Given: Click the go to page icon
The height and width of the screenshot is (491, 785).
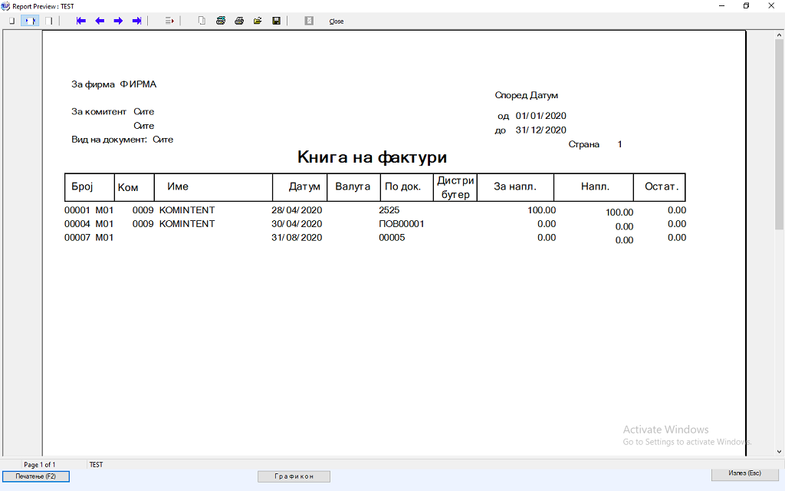Looking at the screenshot, I should (169, 21).
